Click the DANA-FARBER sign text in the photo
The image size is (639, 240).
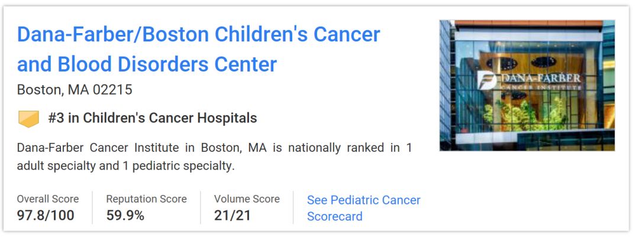tap(541, 79)
